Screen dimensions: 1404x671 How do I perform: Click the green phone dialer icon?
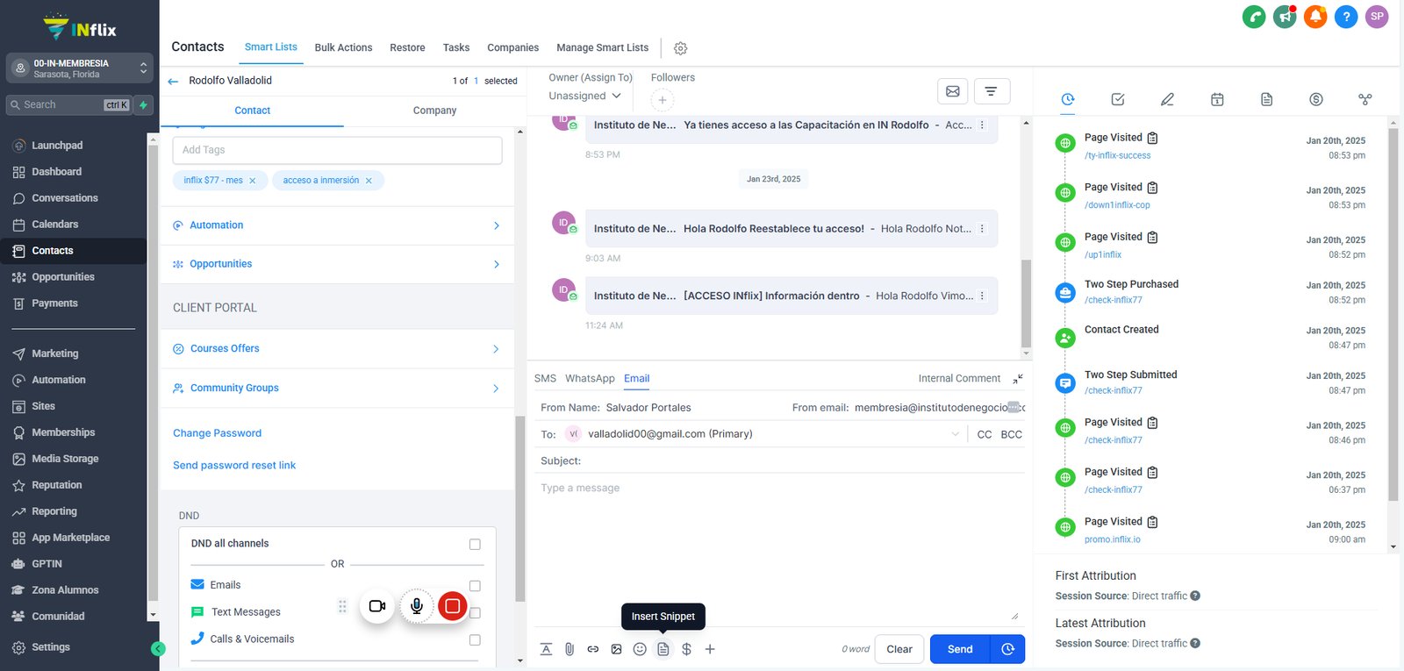tap(1254, 16)
